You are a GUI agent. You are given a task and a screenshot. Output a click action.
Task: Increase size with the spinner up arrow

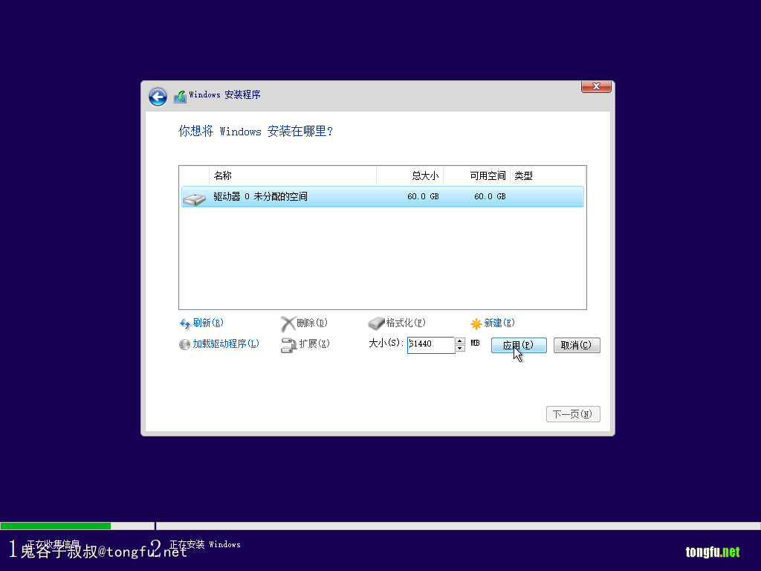coord(460,341)
